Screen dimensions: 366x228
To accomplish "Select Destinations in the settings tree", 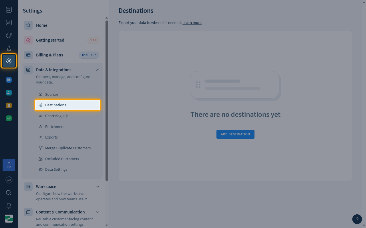I will pyautogui.click(x=68, y=105).
